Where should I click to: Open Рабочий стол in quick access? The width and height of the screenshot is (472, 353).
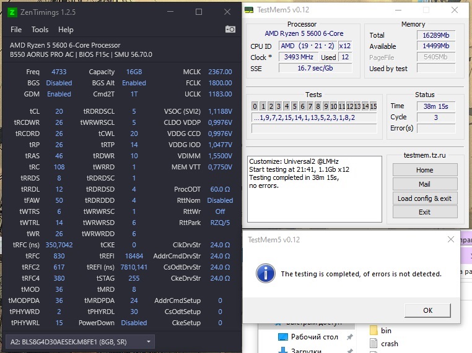(x=314, y=337)
